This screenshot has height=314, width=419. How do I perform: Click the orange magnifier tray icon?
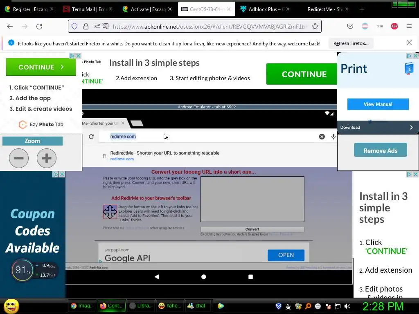click(x=308, y=306)
